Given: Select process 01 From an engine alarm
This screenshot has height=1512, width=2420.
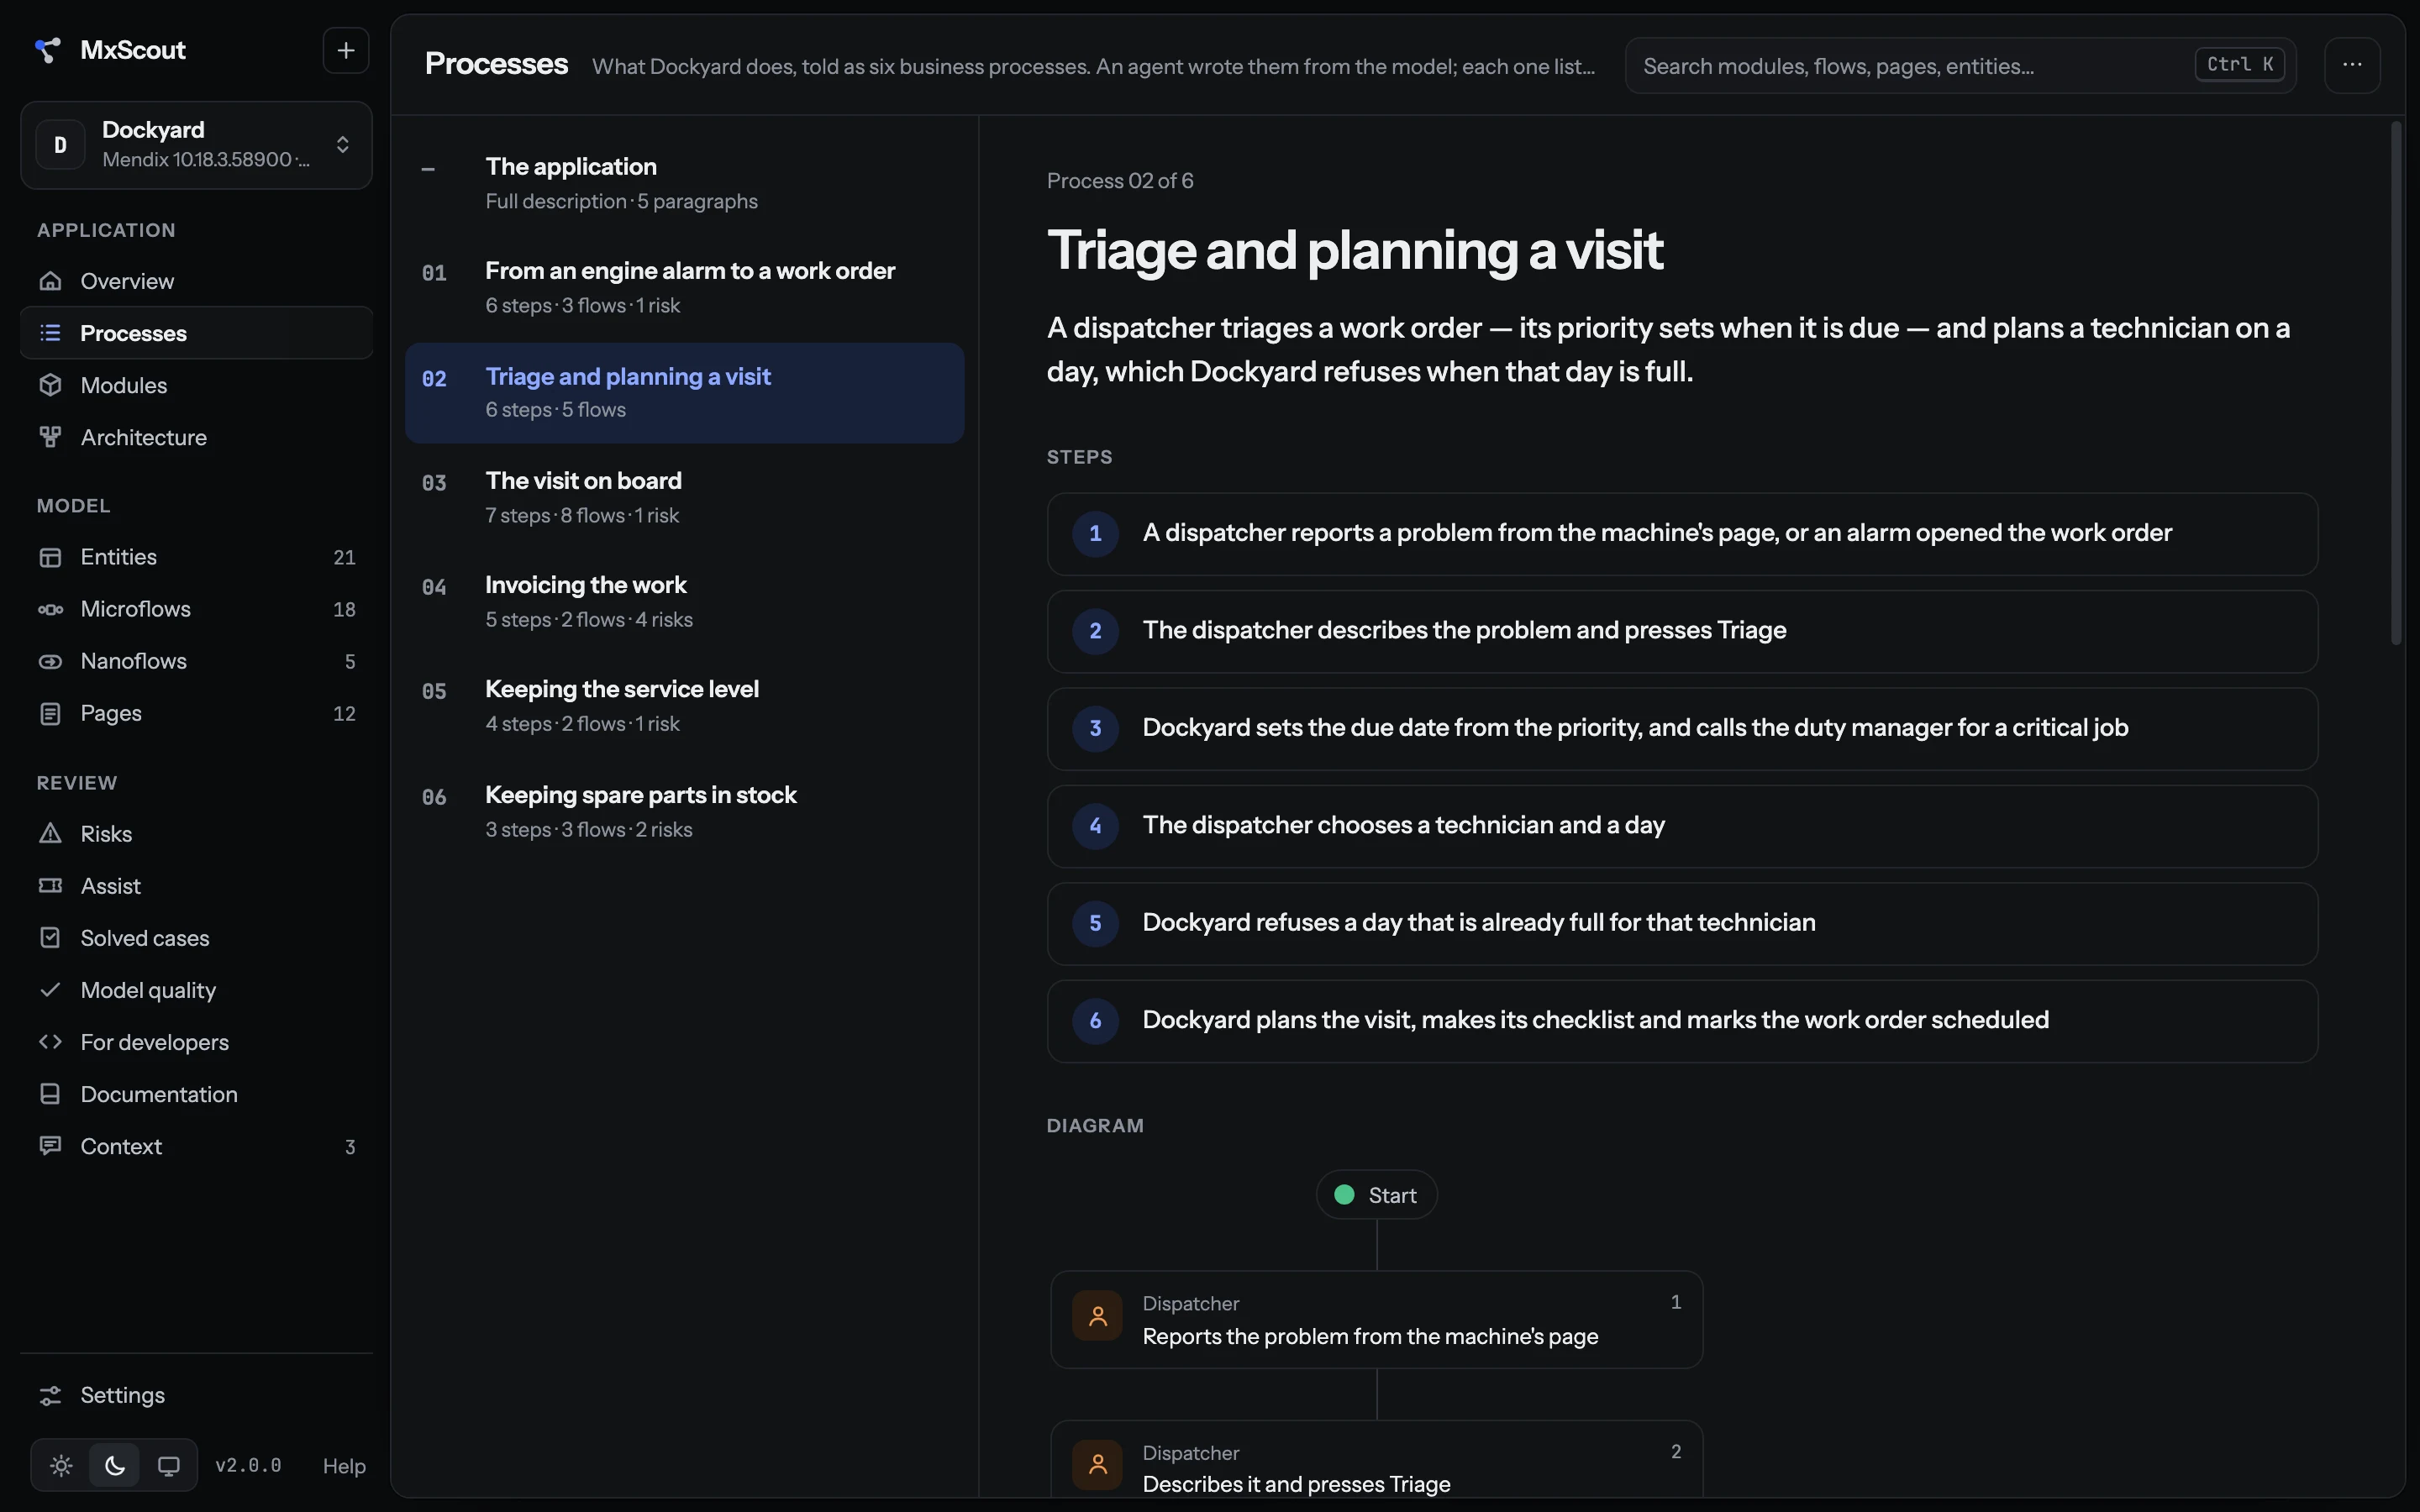Looking at the screenshot, I should pos(685,288).
